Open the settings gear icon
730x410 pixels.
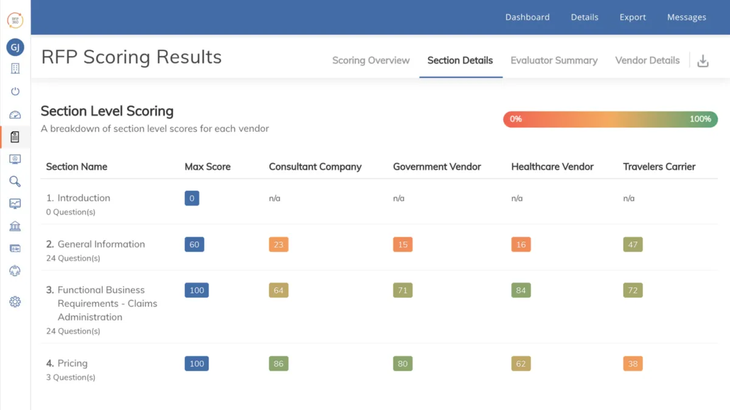(x=15, y=302)
